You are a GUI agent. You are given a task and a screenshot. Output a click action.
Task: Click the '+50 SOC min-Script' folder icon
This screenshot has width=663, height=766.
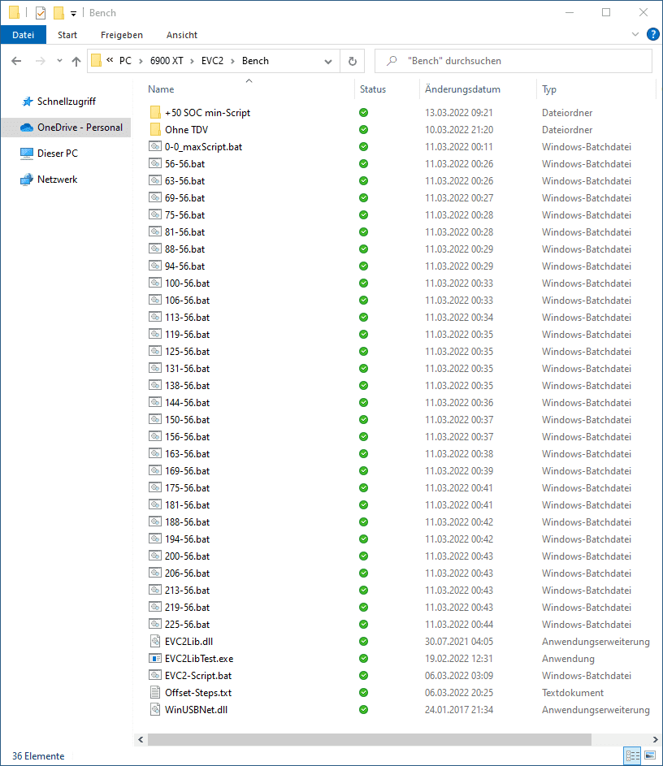[x=155, y=112]
